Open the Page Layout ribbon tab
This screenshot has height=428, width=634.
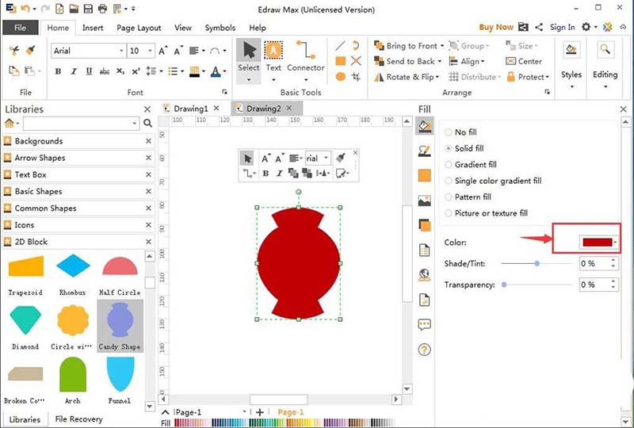coord(139,28)
